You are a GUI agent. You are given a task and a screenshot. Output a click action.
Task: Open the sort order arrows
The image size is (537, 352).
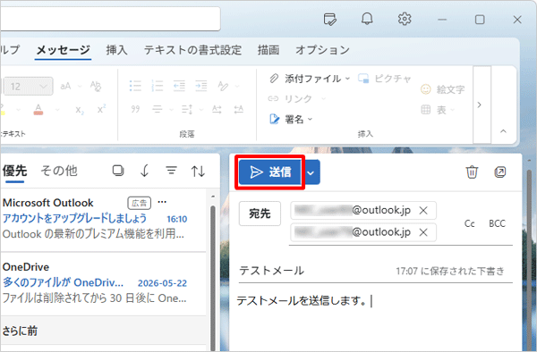[198, 171]
